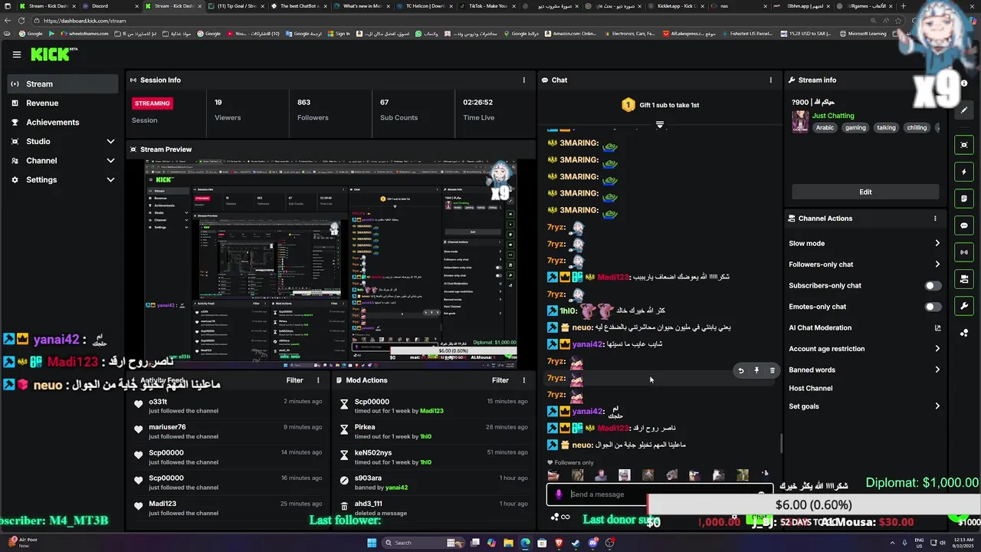
Task: Click Host Channel option
Action: [810, 388]
